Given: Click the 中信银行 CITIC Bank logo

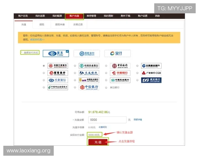Looking at the screenshot, I should 89,87.
